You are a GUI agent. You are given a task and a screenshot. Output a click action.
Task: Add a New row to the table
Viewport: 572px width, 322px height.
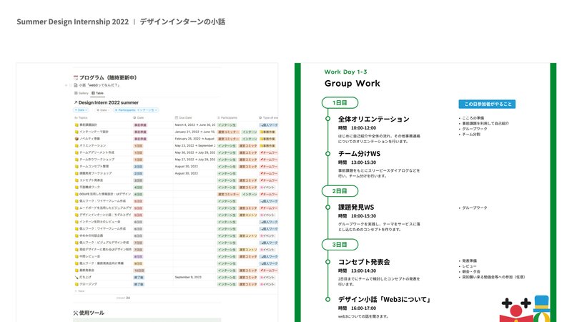[79, 291]
